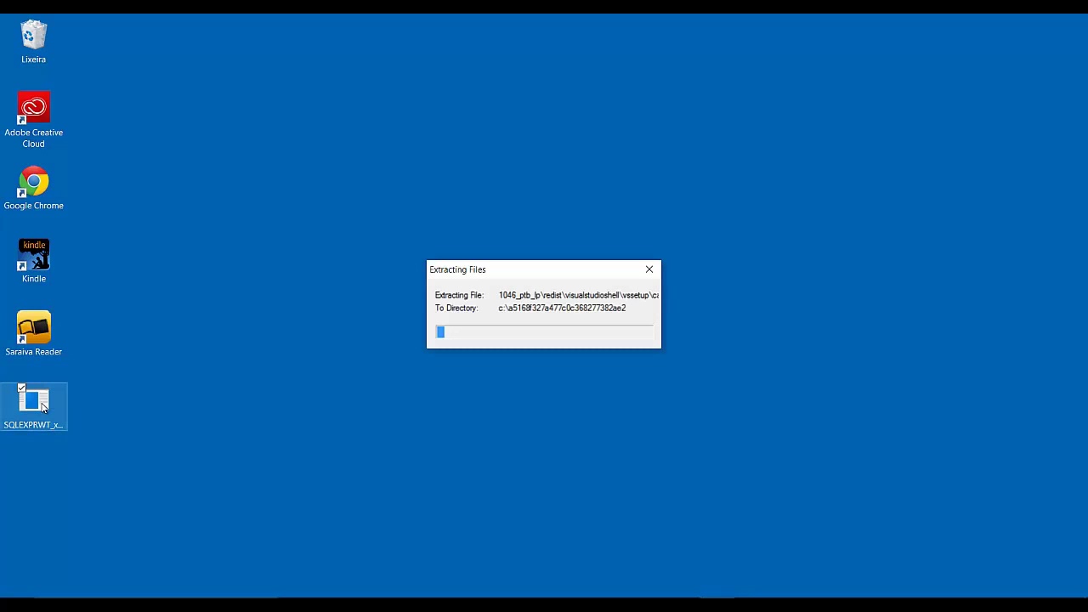
Task: Click the 'To Directory:' label
Action: pos(456,308)
